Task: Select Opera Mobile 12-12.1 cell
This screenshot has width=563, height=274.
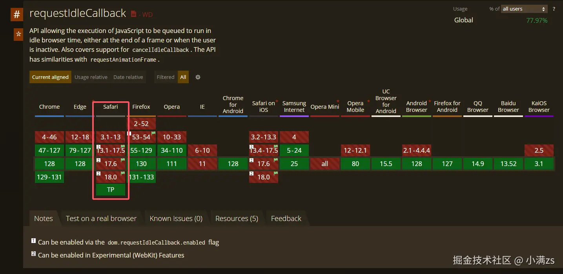Action: (x=355, y=150)
